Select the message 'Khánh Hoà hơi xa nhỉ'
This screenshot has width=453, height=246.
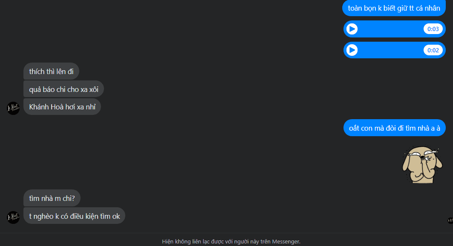(62, 107)
